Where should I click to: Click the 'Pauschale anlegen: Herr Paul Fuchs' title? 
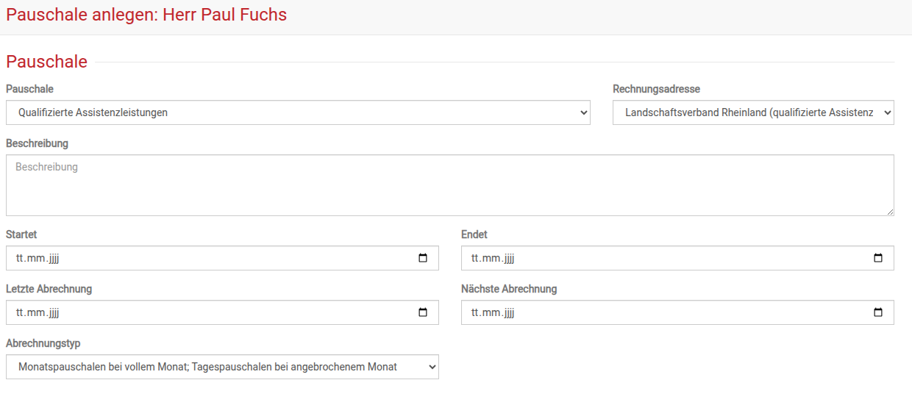tap(146, 15)
